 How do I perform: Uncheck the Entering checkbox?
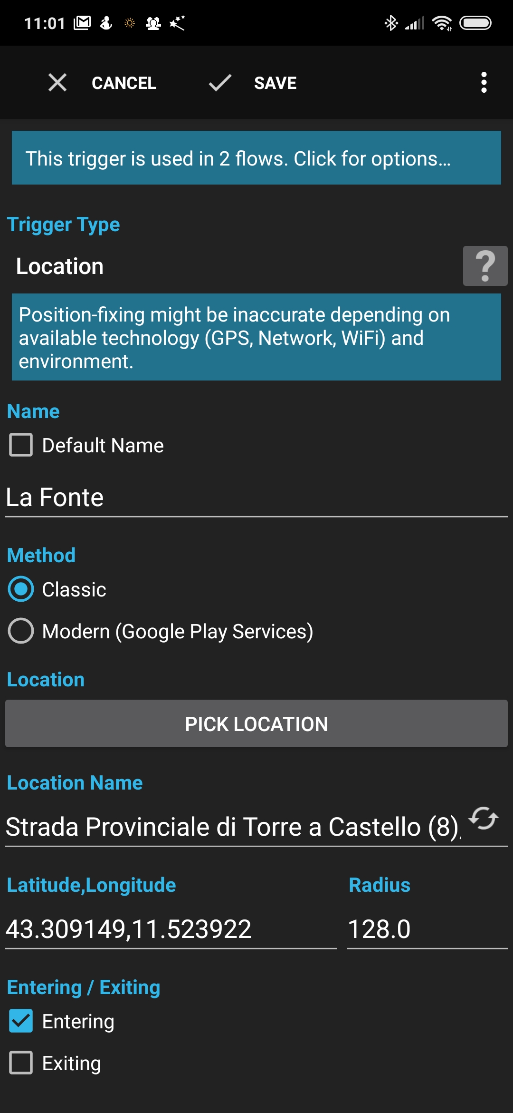[21, 1021]
